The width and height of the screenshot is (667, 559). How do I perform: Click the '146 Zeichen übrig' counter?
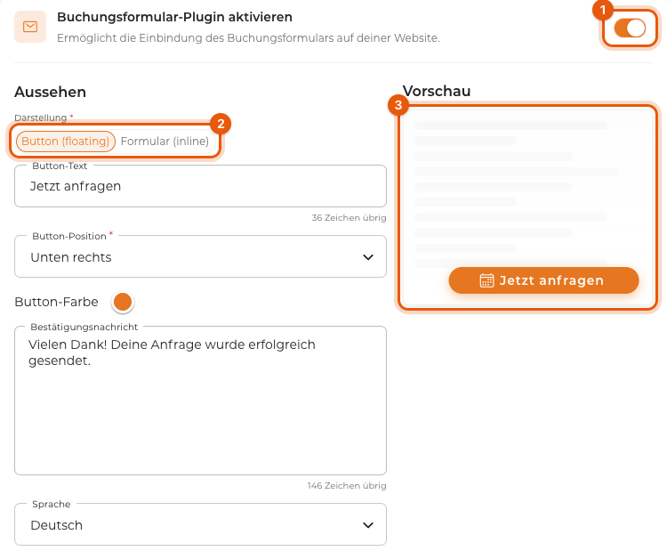click(x=347, y=485)
